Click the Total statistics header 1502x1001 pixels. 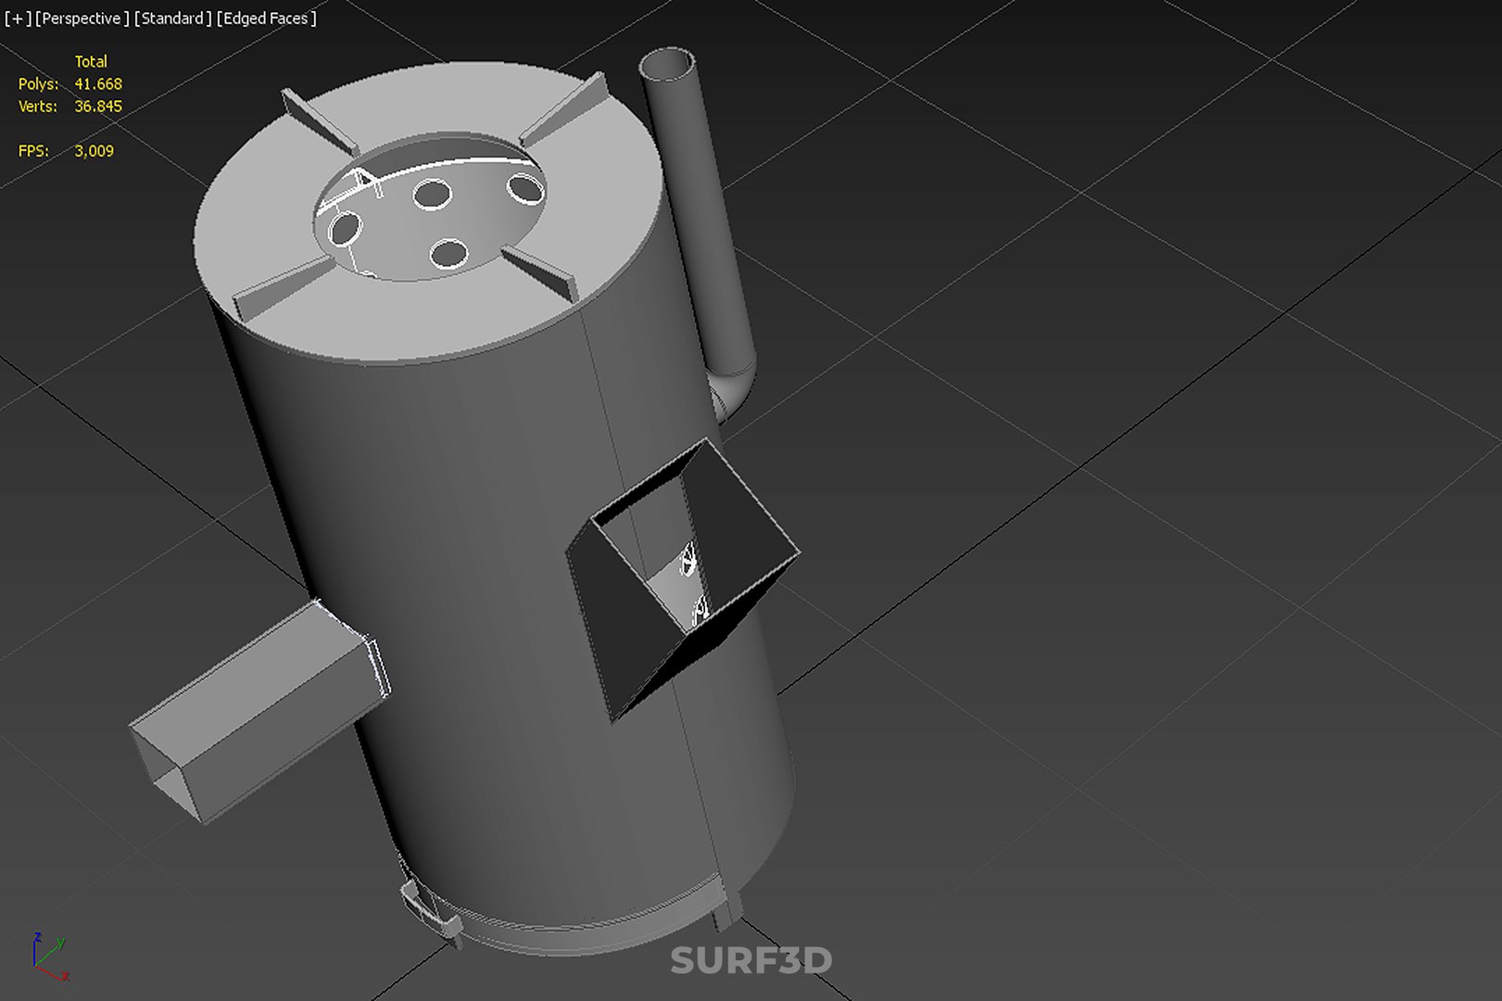pos(91,62)
